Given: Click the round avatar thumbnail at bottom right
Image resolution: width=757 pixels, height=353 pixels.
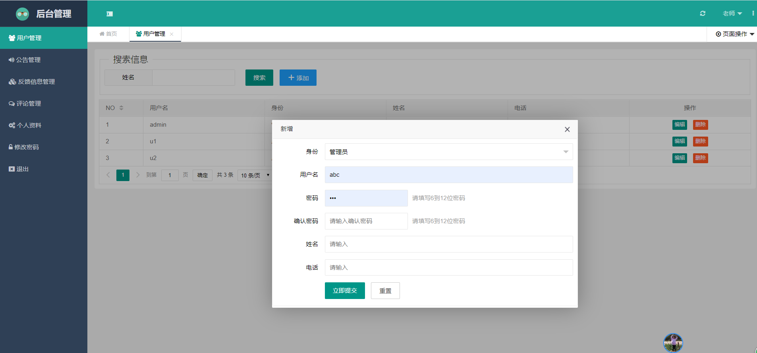Looking at the screenshot, I should pos(673,343).
